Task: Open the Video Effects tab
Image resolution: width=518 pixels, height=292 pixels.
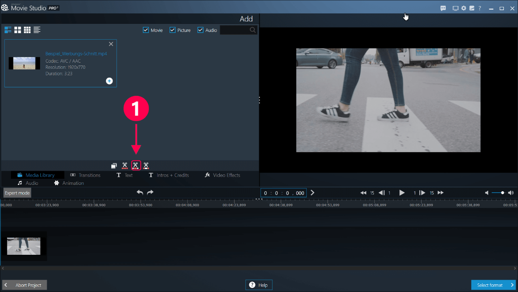Action: [223, 175]
